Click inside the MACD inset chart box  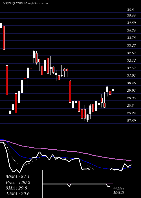coord(78,184)
